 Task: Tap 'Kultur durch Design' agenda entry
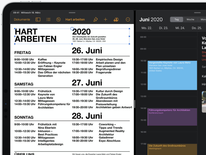(109, 91)
